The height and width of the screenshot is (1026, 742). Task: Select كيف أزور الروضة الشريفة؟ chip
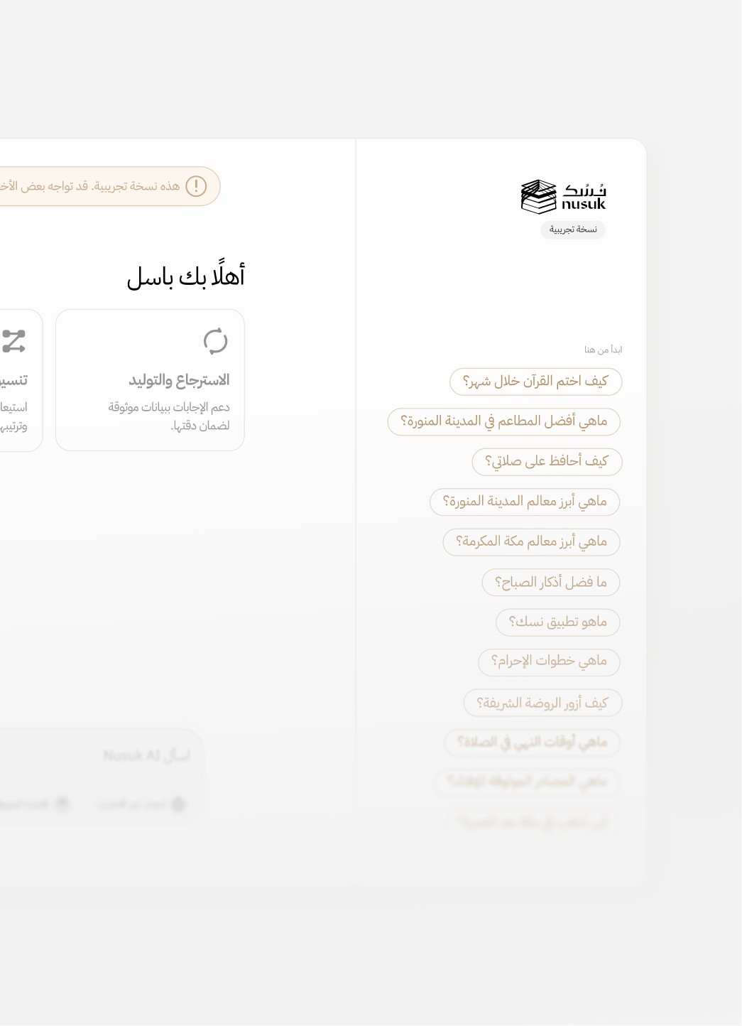click(x=542, y=702)
